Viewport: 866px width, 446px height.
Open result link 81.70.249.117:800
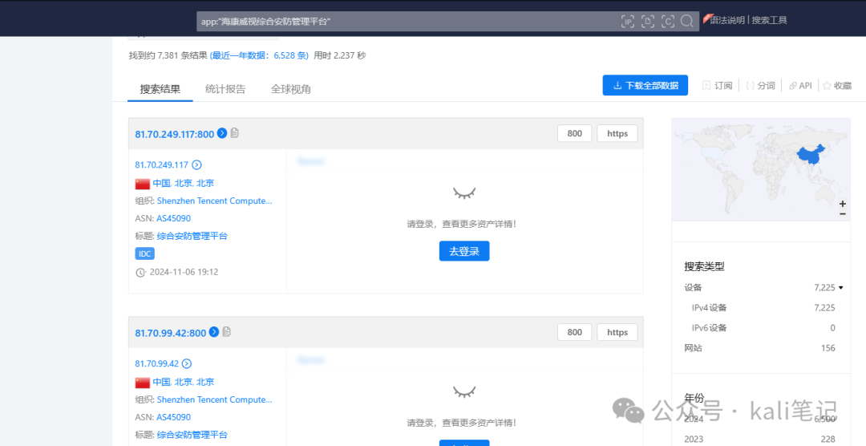(175, 134)
